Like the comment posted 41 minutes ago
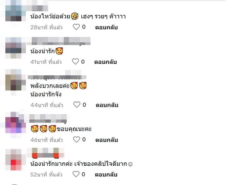The image size is (226, 185). (76, 62)
